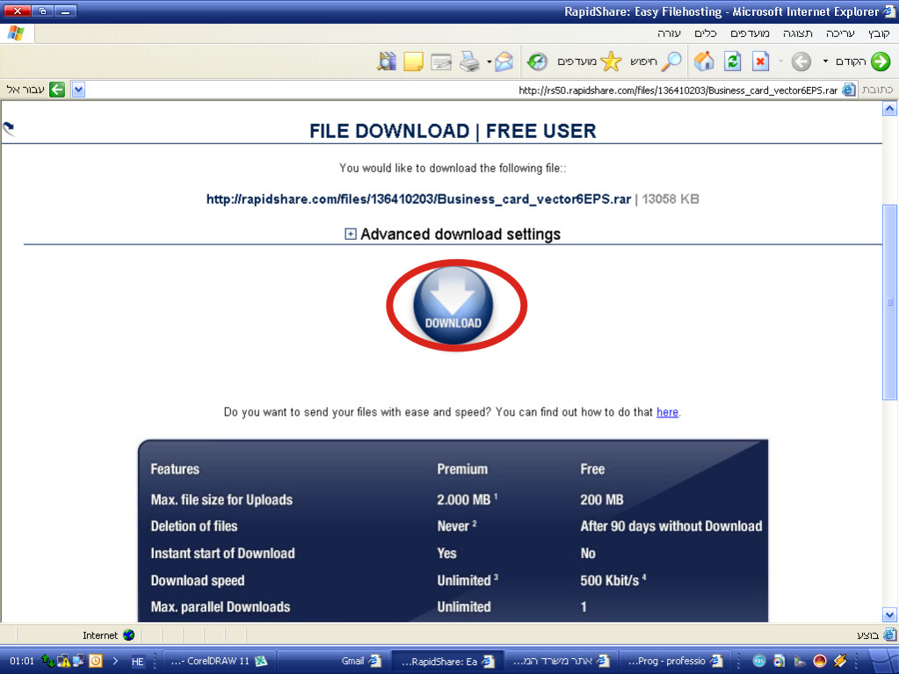Image resolution: width=899 pixels, height=674 pixels.
Task: Open the 'מועדפים' Favorites menu
Action: pyautogui.click(x=750, y=33)
